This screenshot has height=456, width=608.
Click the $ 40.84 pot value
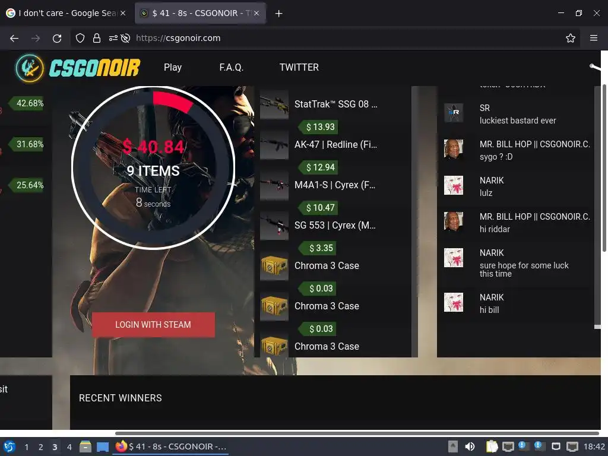pos(153,147)
